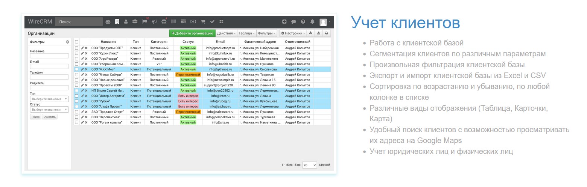Screen dimensions: 587x187
Task: Open records-per-page dropdown showing 20
Action: 309,165
